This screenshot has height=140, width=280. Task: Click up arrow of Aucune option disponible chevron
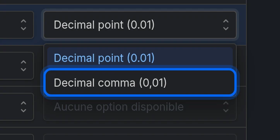tap(226, 103)
